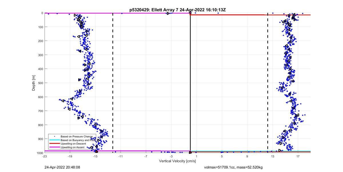The width and height of the screenshot is (343, 172).
Task: Click x-axis tick label '5'
Action: coord(222,156)
